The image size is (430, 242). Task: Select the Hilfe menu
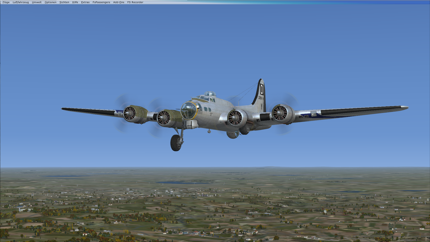click(x=75, y=2)
